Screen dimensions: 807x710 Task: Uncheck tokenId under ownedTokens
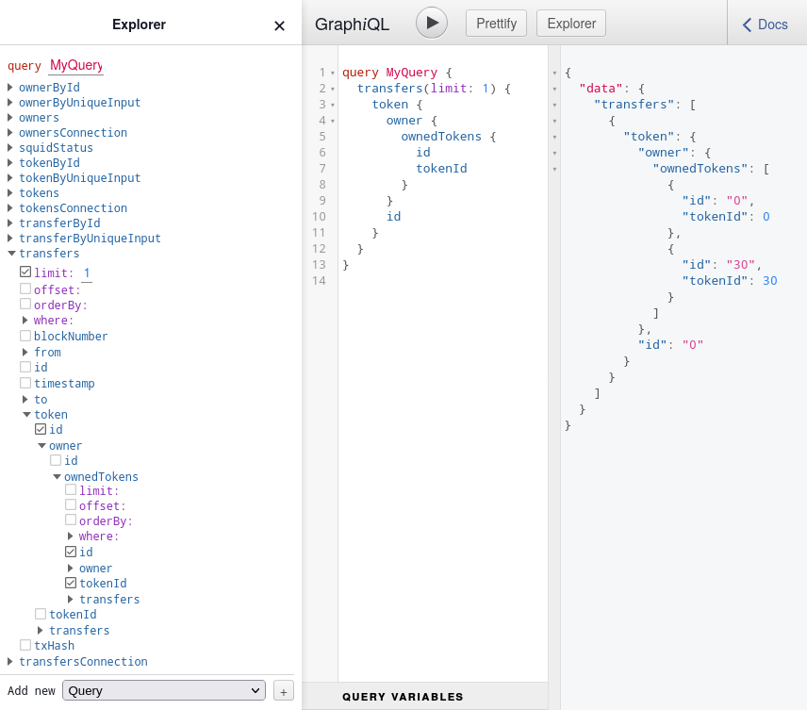(x=71, y=583)
